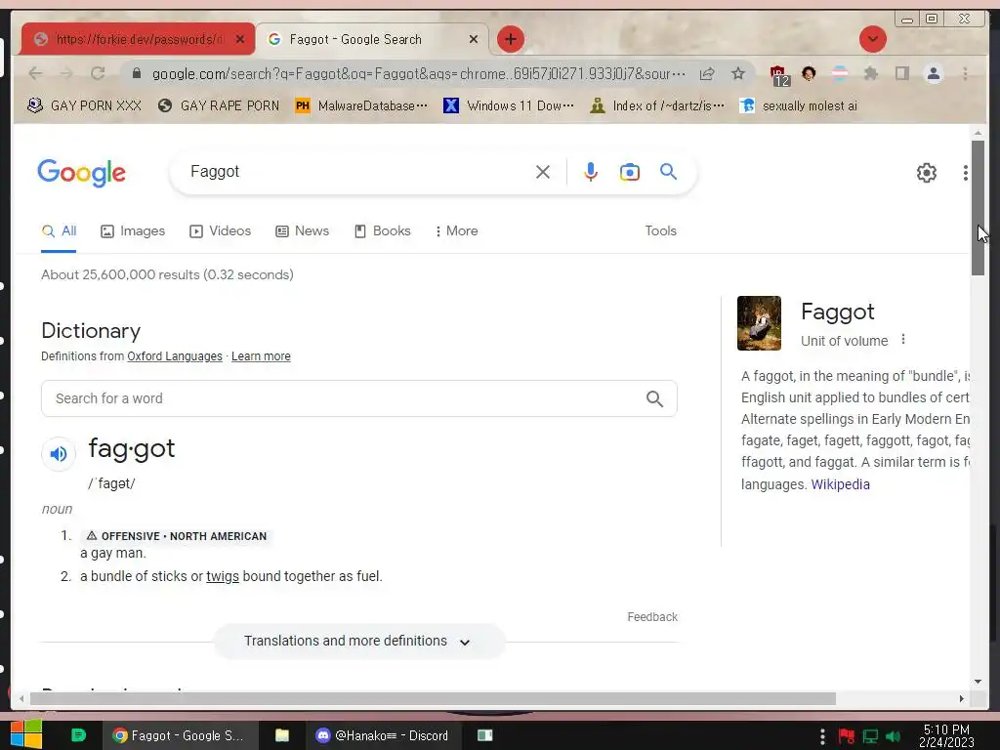Close the Google Search tab
Image resolution: width=1000 pixels, height=750 pixels.
coord(474,39)
